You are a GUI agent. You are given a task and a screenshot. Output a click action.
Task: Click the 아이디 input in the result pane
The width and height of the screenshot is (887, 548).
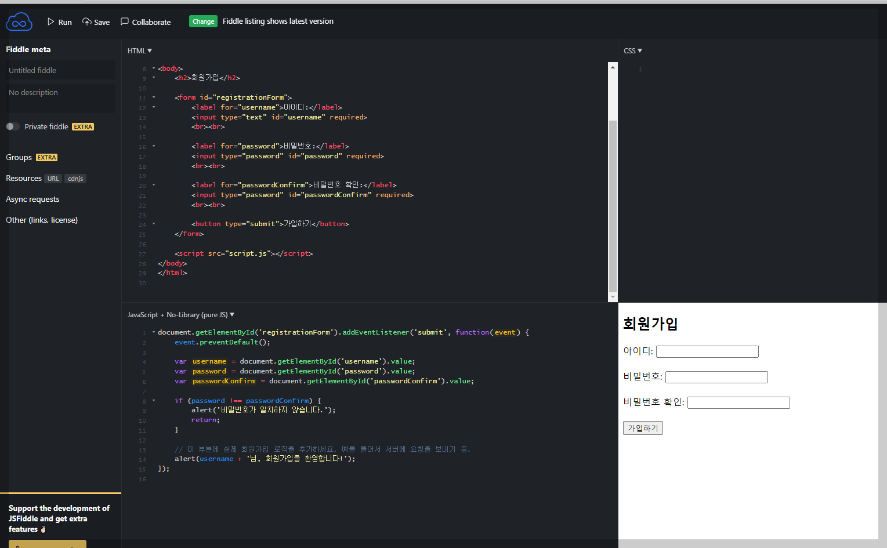[x=707, y=351]
